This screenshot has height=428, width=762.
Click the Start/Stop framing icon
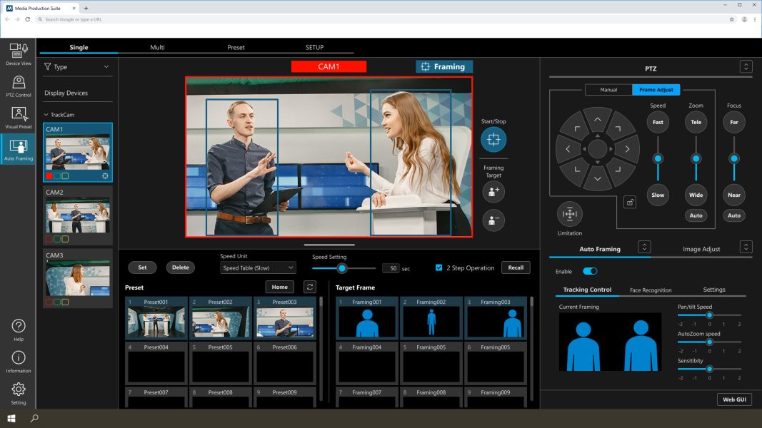[x=493, y=141]
